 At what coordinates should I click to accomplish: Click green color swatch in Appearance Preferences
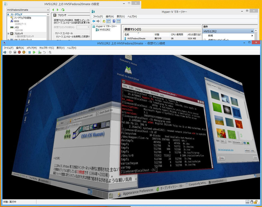[x=248, y=143]
